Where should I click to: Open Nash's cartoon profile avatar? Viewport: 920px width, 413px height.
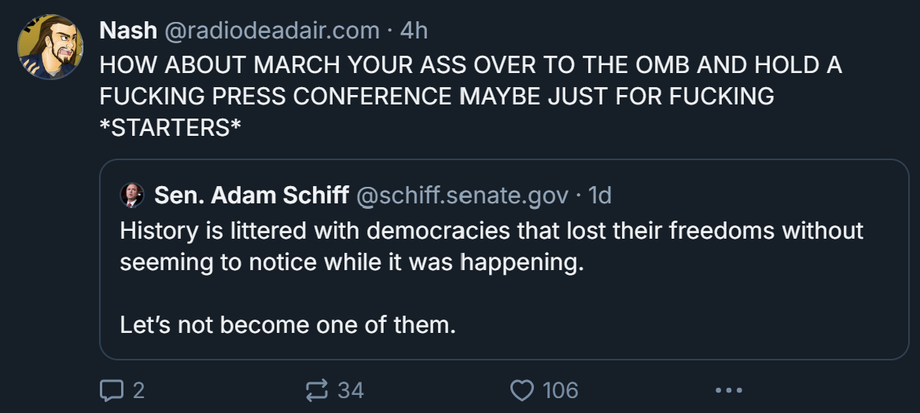(x=50, y=47)
